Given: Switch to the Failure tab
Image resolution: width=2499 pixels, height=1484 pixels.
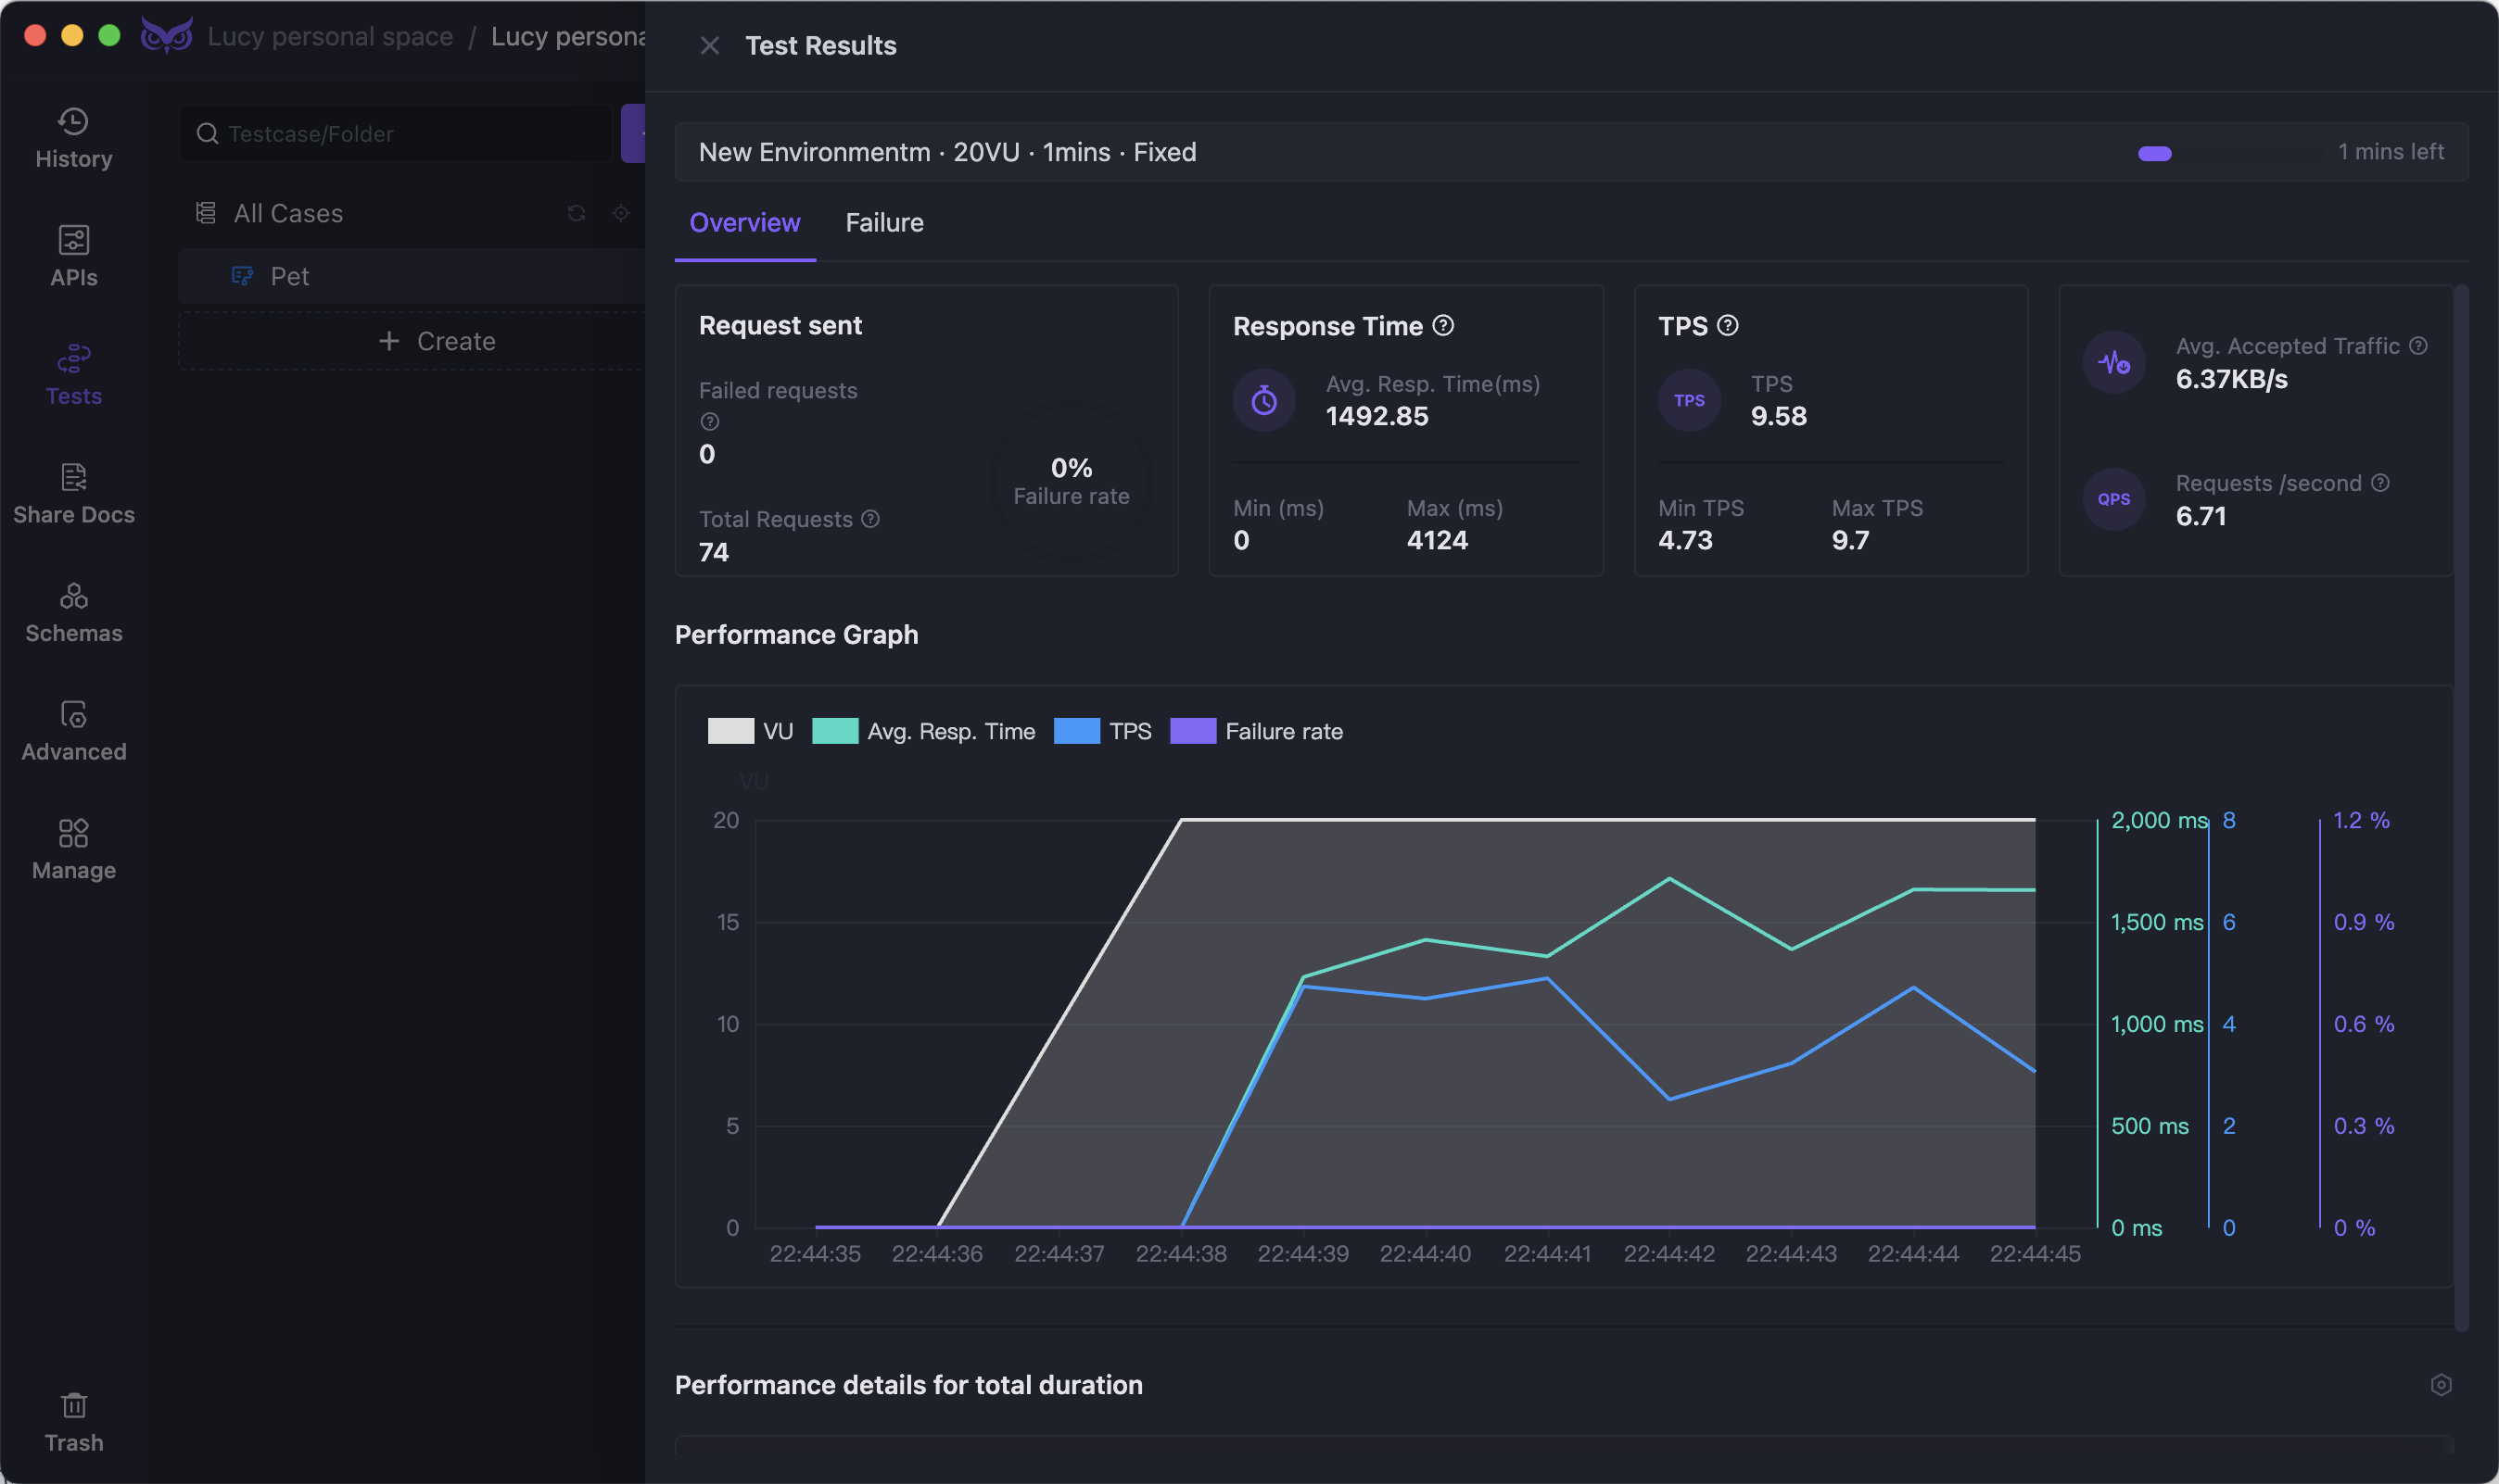Looking at the screenshot, I should tap(884, 222).
